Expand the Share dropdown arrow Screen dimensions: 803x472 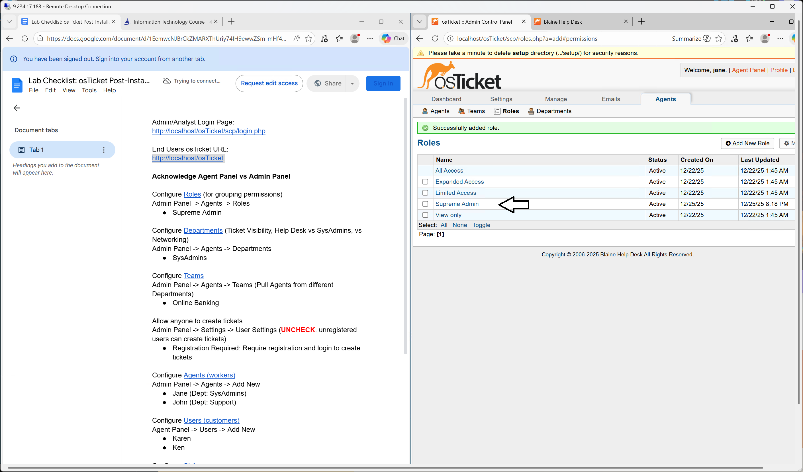352,83
